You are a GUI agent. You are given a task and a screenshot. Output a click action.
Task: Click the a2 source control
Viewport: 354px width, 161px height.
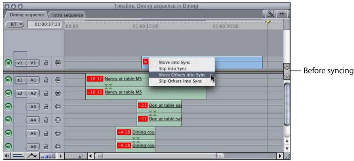point(20,93)
